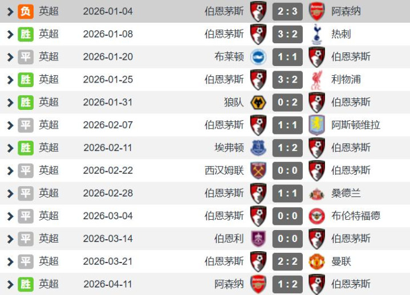Click the Tottenham crest next to 热刺
The width and height of the screenshot is (410, 295).
(x=316, y=34)
